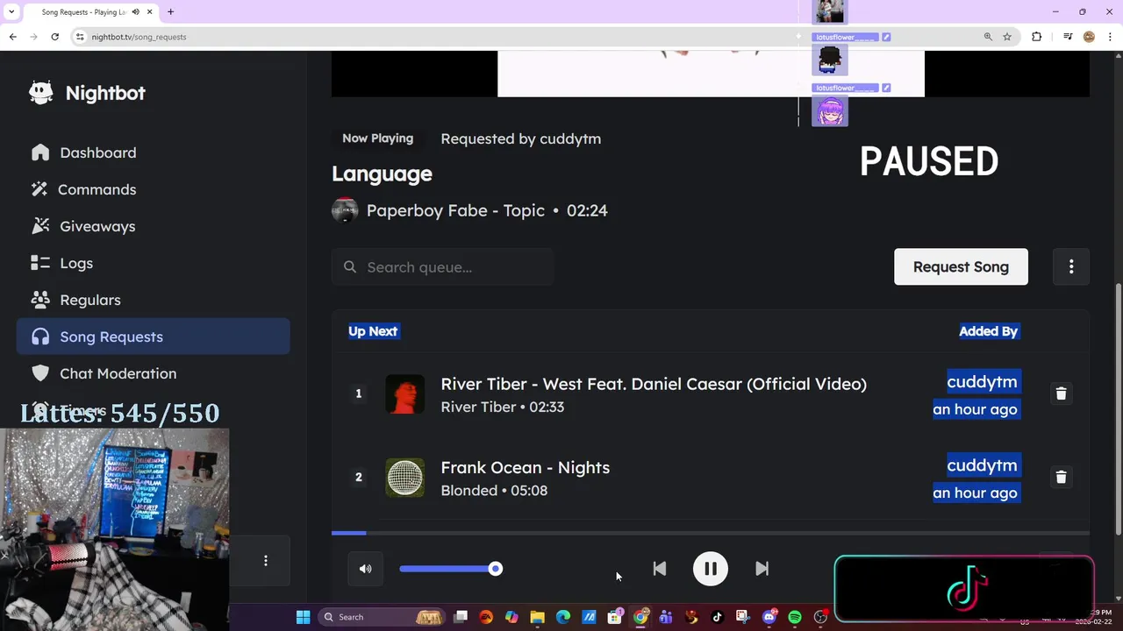The image size is (1123, 631).
Task: Click the browser back arrow
Action: pos(12,37)
